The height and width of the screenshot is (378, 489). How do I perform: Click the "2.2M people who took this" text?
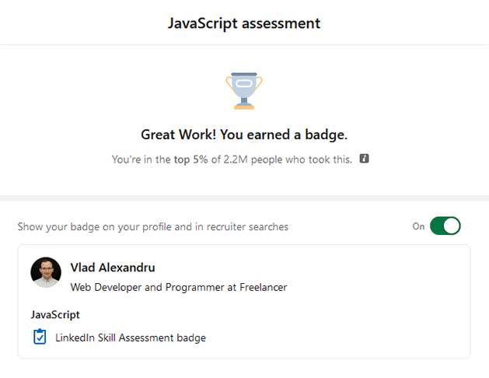(x=288, y=159)
